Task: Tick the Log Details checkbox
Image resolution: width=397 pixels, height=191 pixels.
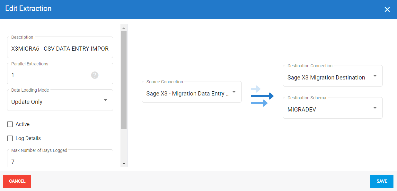Action: point(10,138)
